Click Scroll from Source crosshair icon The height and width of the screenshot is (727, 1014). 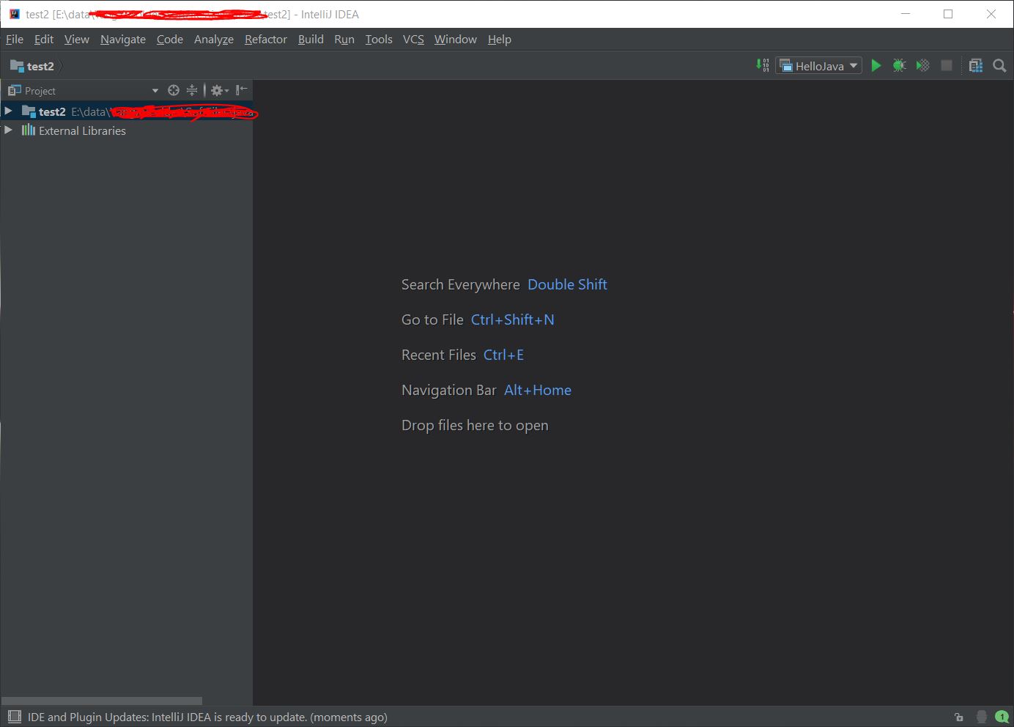pyautogui.click(x=174, y=90)
